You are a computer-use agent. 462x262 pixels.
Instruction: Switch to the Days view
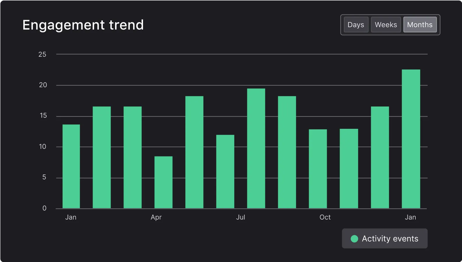point(356,25)
